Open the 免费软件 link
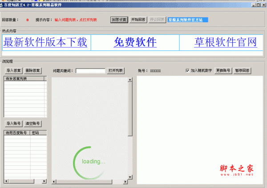Screen dimensions: 267x188 click(x=135, y=42)
